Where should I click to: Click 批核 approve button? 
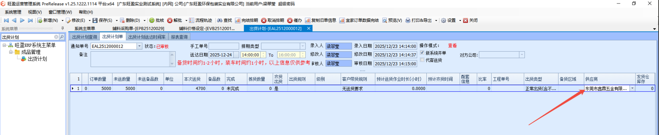pos(157,20)
